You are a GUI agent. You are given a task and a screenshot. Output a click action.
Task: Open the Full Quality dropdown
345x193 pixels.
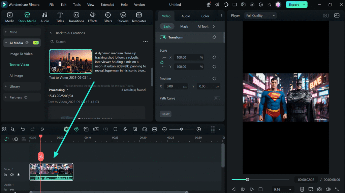coord(260,16)
